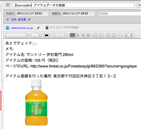Open the note options disclosure triangle
This screenshot has width=141, height=129.
tap(8, 5)
